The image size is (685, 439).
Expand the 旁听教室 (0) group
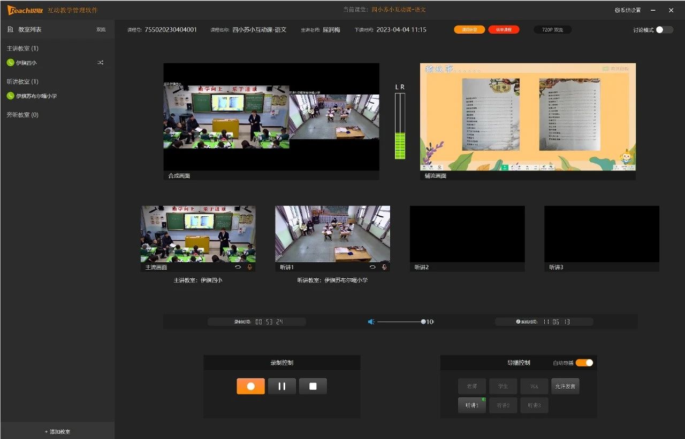point(22,115)
